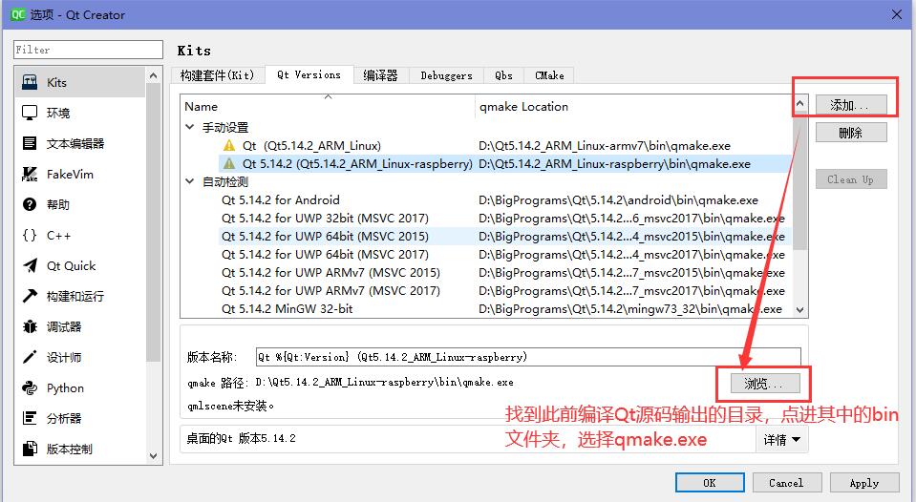Click the android\bin\qmake.exe path cell

pos(618,200)
